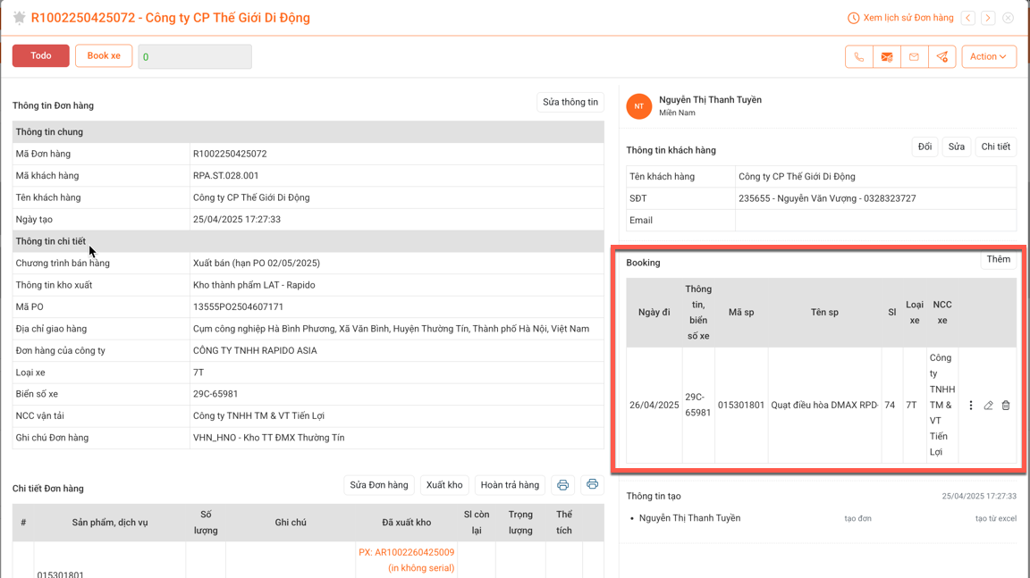This screenshot has height=578, width=1030.
Task: Click the star icon beside the order title
Action: tap(19, 18)
